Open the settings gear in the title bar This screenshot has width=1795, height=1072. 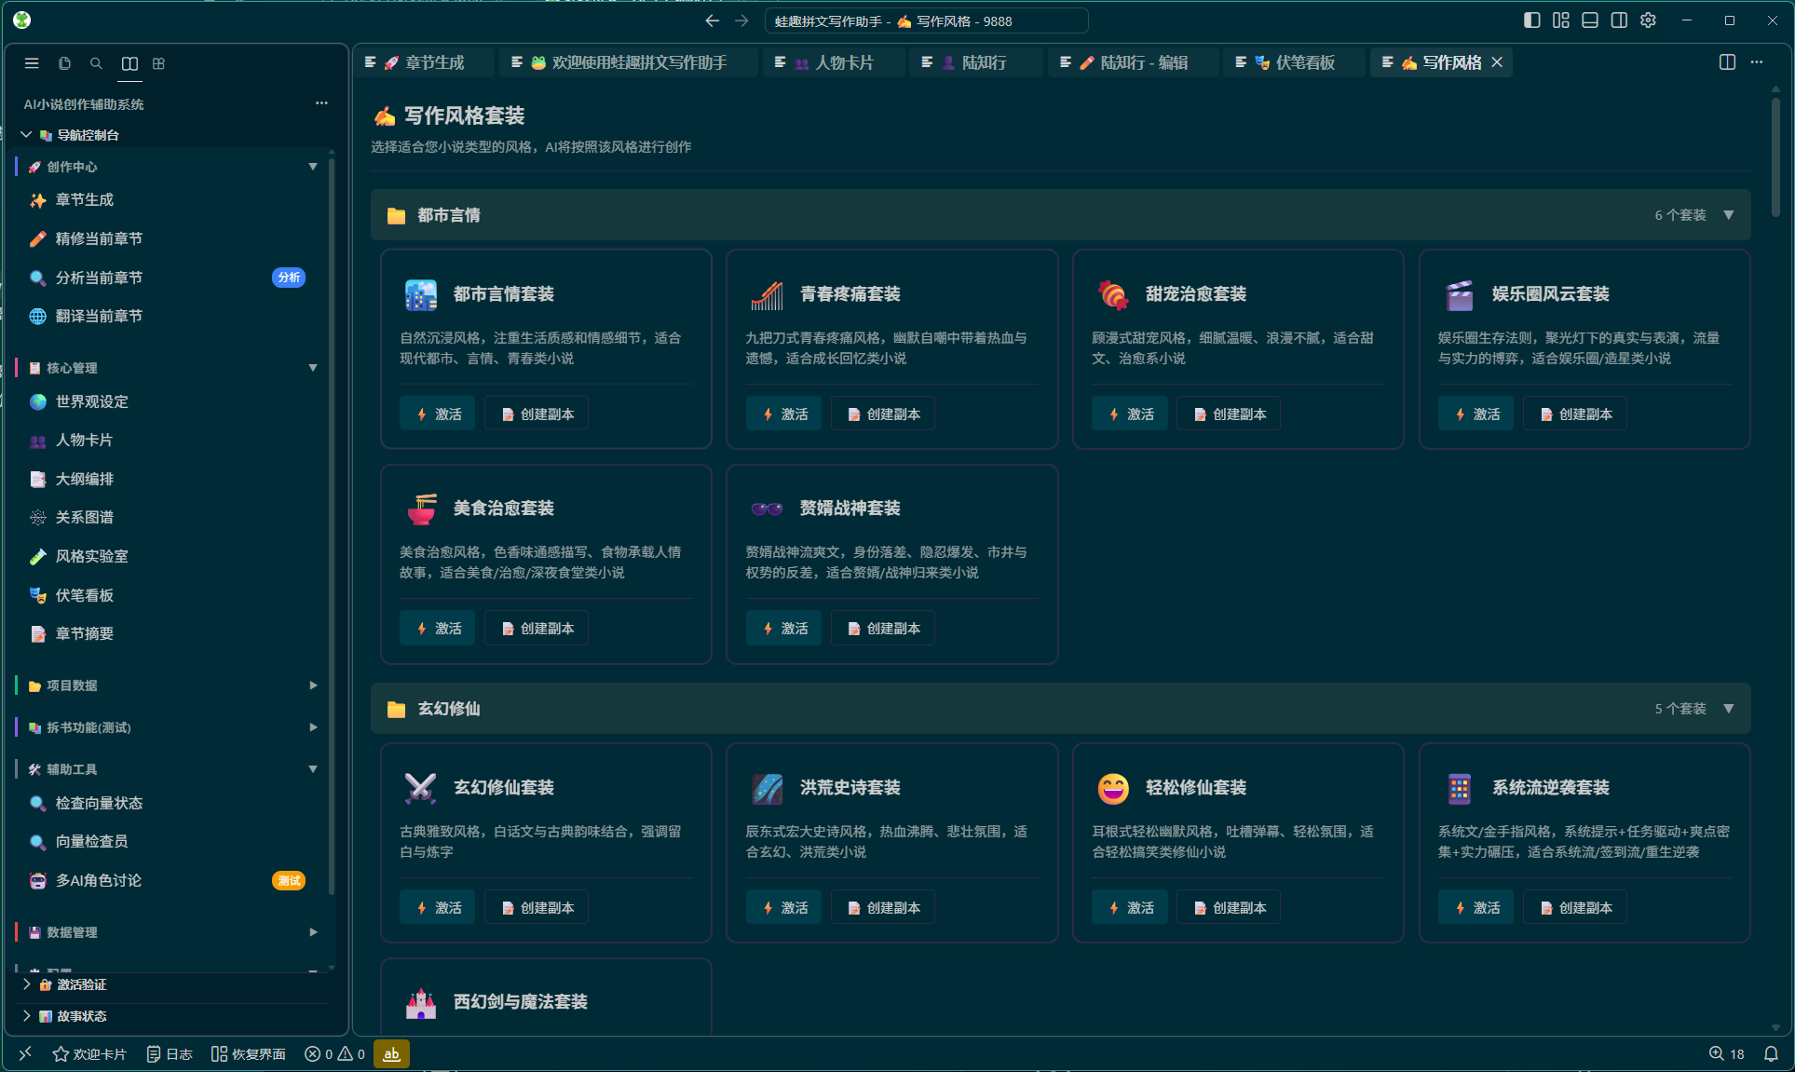(x=1648, y=20)
